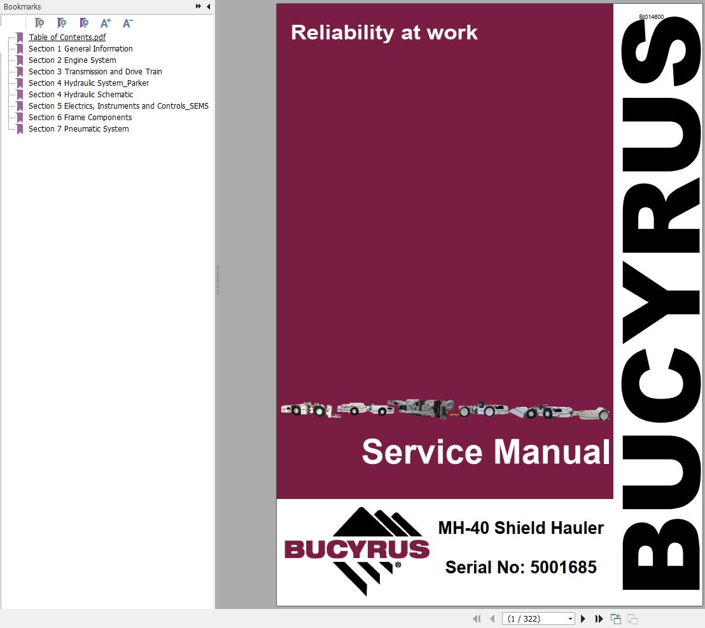Click the 'Reliability at work' heading on the page

tap(384, 32)
